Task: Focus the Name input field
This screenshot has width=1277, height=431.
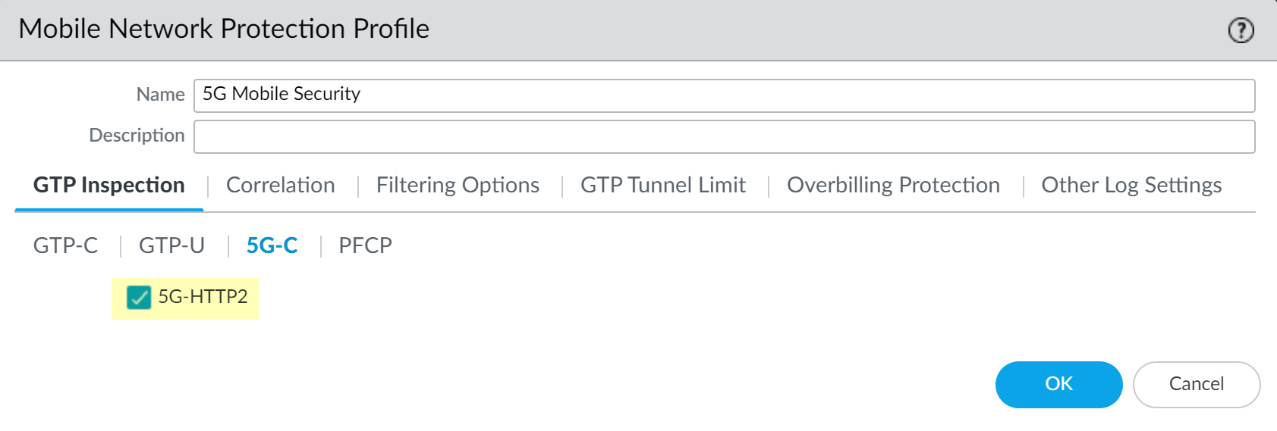Action: click(x=724, y=95)
